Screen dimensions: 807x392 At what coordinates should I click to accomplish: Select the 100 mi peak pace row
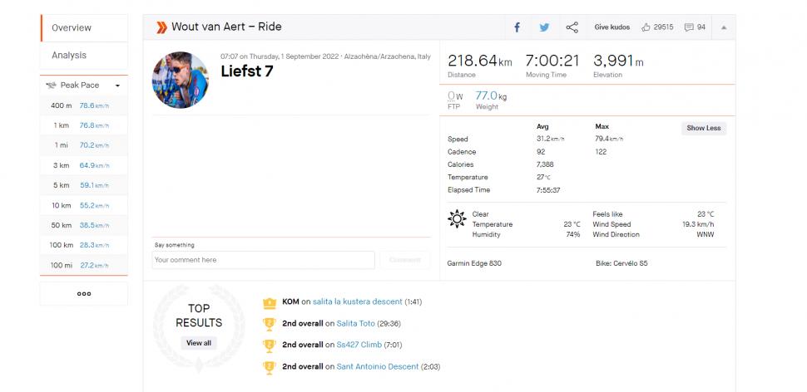(84, 265)
